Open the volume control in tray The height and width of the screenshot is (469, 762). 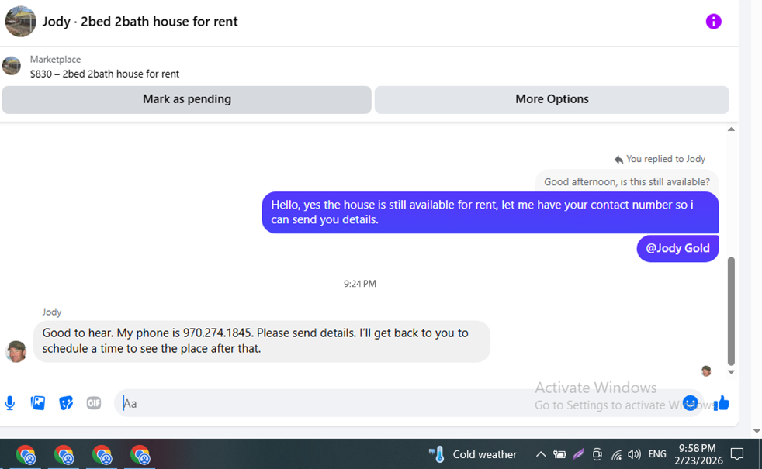pyautogui.click(x=634, y=454)
